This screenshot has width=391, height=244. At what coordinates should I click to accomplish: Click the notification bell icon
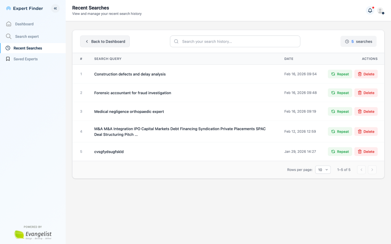(x=370, y=11)
